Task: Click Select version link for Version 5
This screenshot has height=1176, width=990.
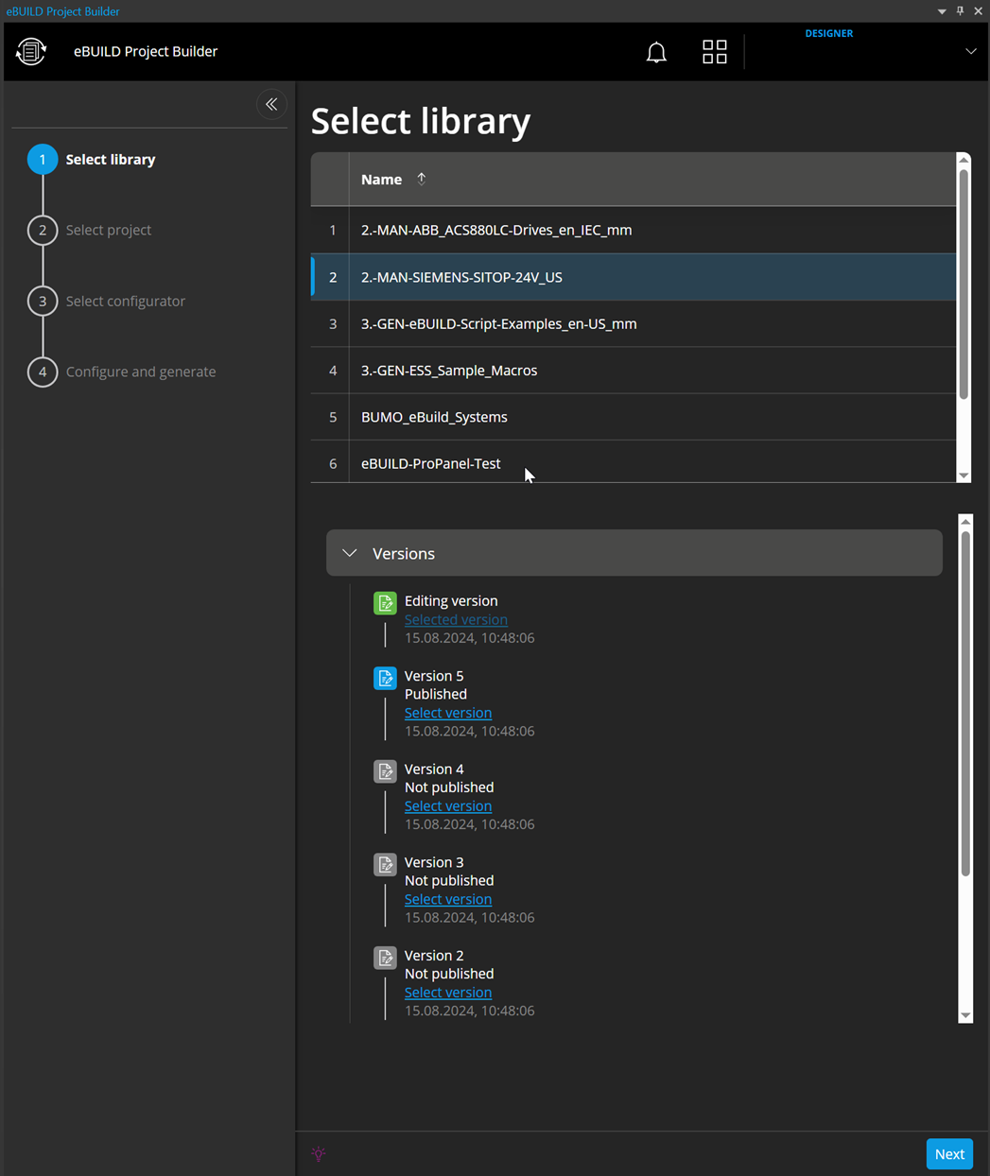Action: pyautogui.click(x=448, y=713)
